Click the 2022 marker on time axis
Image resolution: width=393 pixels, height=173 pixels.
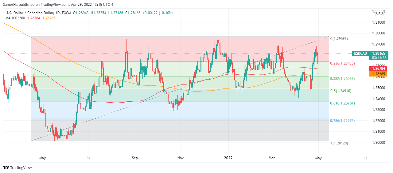click(228, 158)
